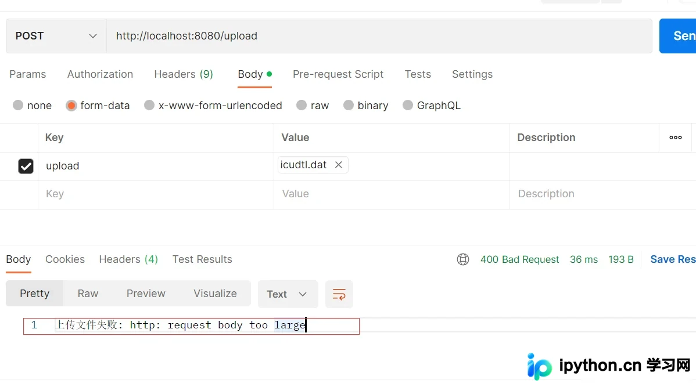Viewport: 696px width, 387px height.
Task: Select the none body type radio
Action: [18, 105]
